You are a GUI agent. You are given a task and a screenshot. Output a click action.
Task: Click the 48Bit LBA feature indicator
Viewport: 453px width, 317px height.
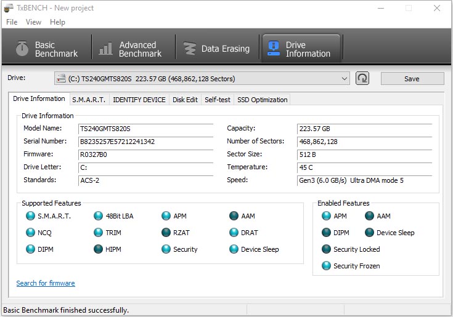coord(98,216)
